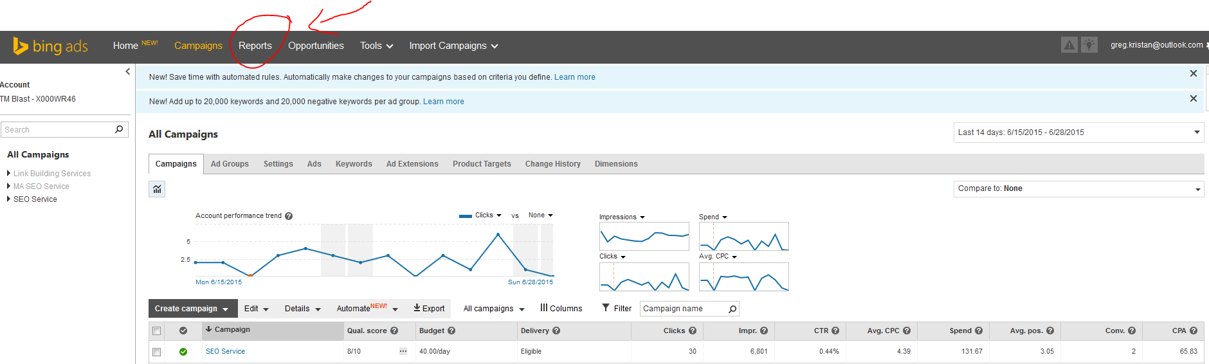Viewport: 1209px width, 364px height.
Task: Open the Opportunities menu
Action: tap(316, 46)
